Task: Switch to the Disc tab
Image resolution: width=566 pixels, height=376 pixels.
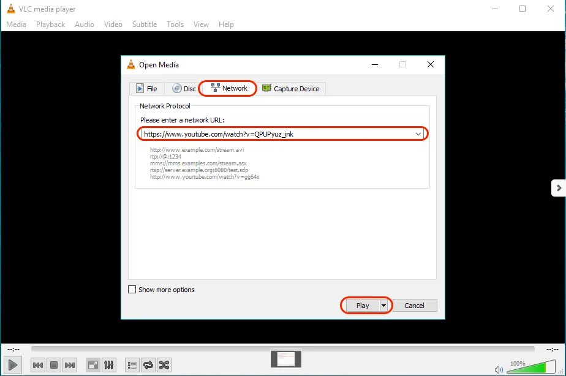Action: pyautogui.click(x=184, y=88)
